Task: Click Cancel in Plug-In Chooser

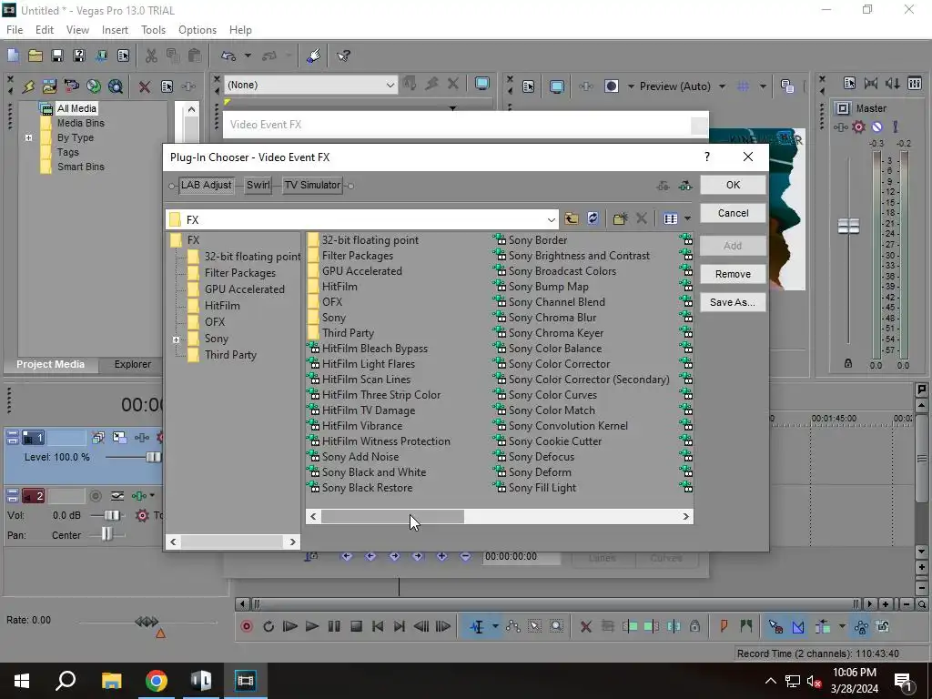Action: 733,213
